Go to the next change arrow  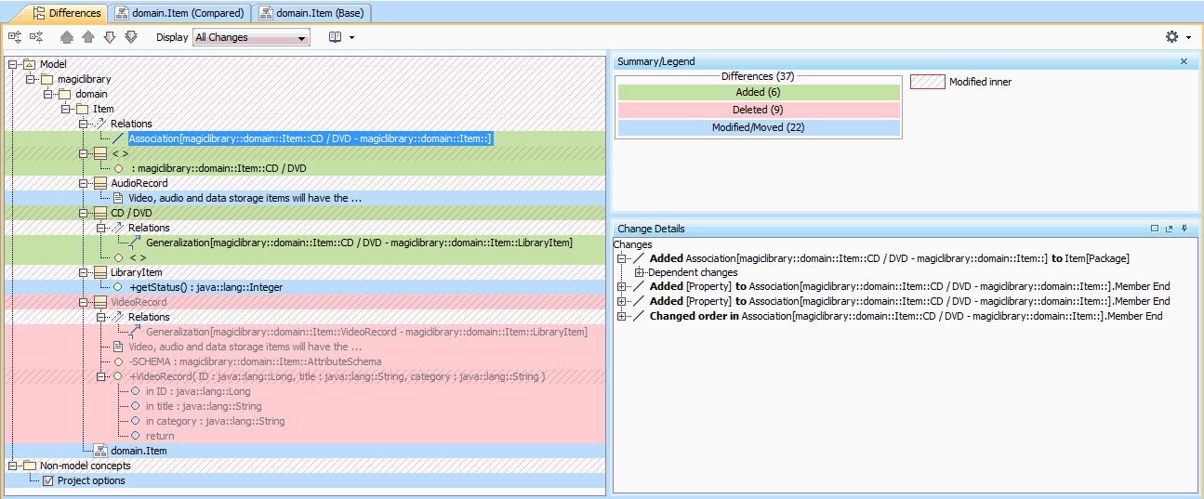[109, 37]
